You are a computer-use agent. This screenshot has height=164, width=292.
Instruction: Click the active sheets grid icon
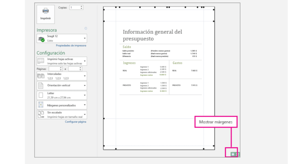pyautogui.click(x=41, y=61)
